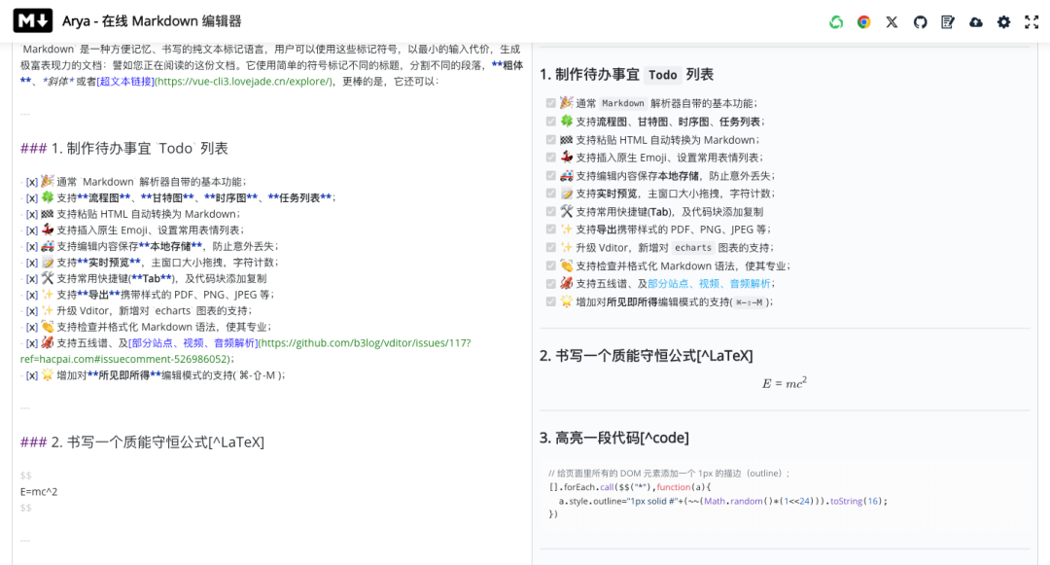Viewport: 1050px width, 565px height.
Task: Open settings gear icon
Action: click(x=1003, y=22)
